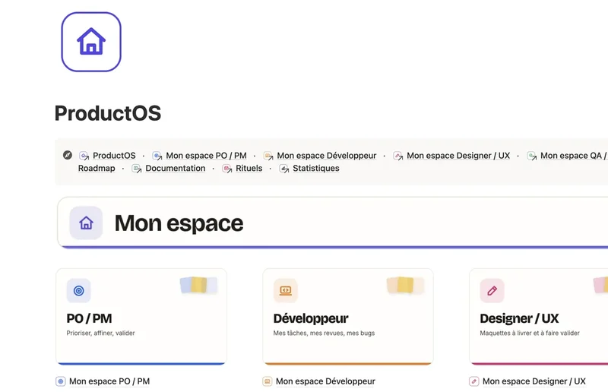
Task: Click the icon next to Mon espace QA in the navigation bar
Action: point(531,156)
